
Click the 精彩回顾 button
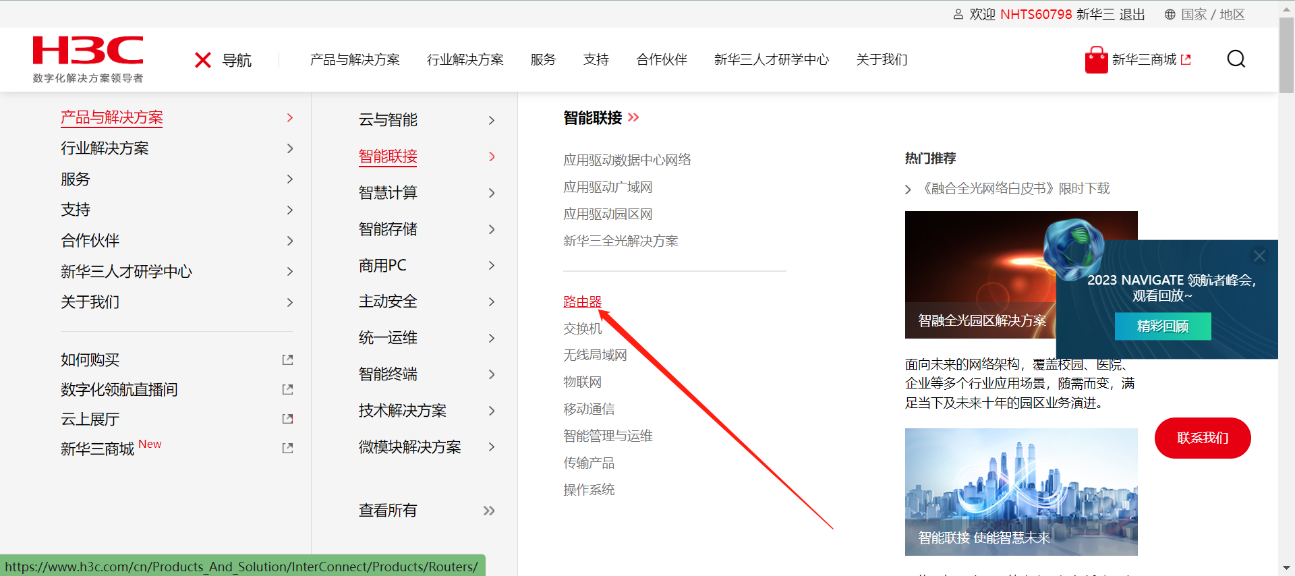1163,326
